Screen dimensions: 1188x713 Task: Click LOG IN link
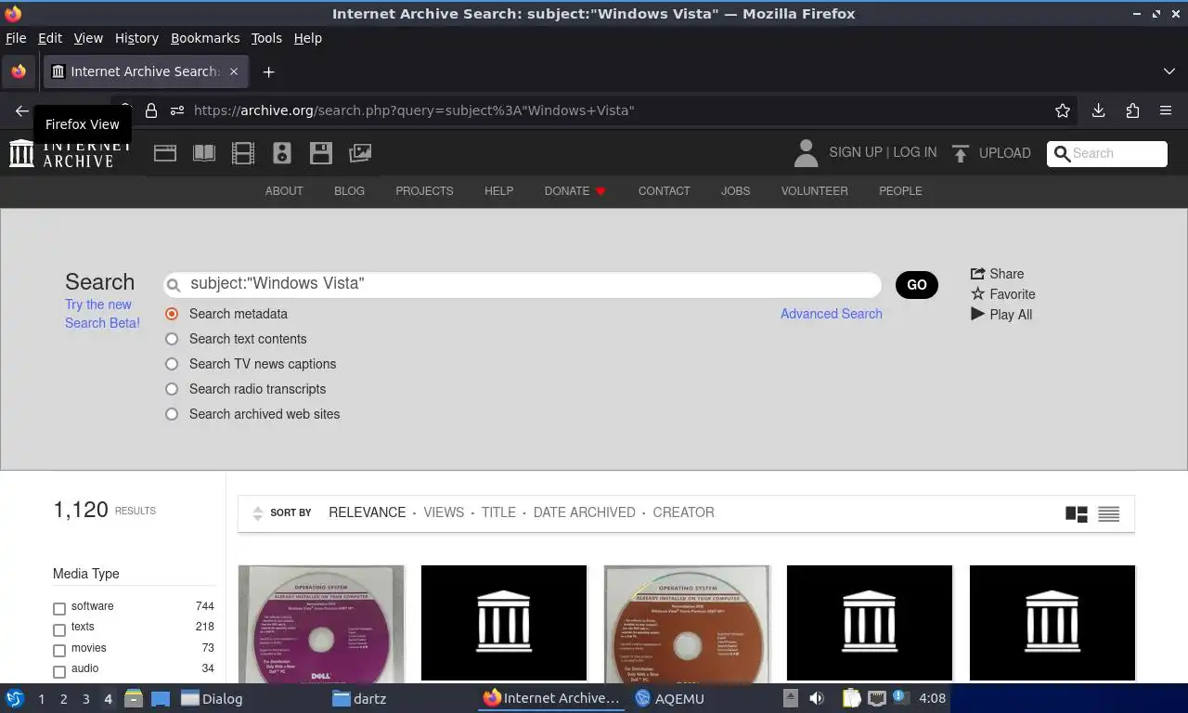[914, 152]
